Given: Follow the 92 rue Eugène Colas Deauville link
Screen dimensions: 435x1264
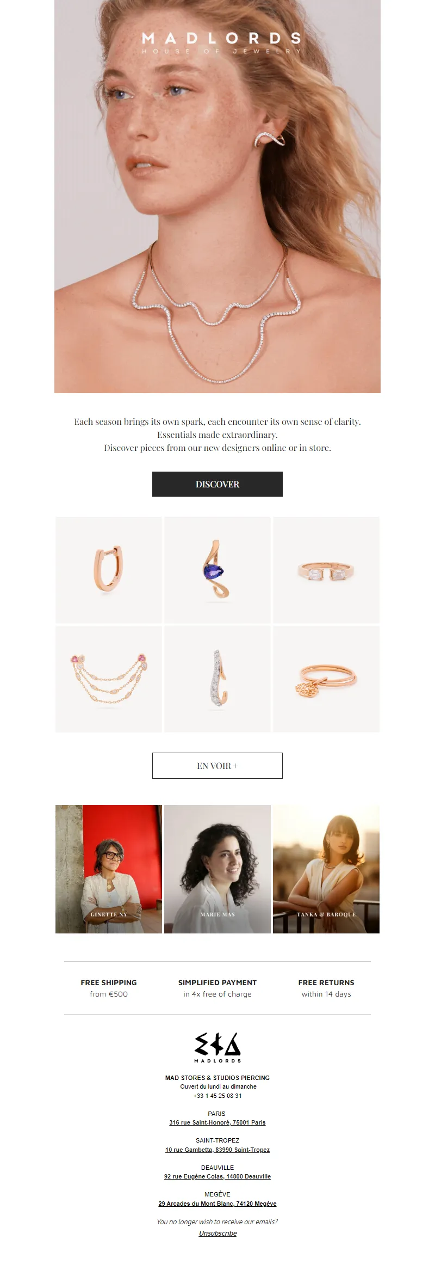Looking at the screenshot, I should coord(217,1176).
